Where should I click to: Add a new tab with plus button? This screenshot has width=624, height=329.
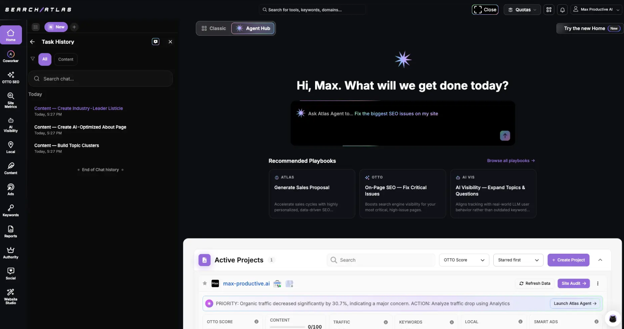click(x=74, y=27)
